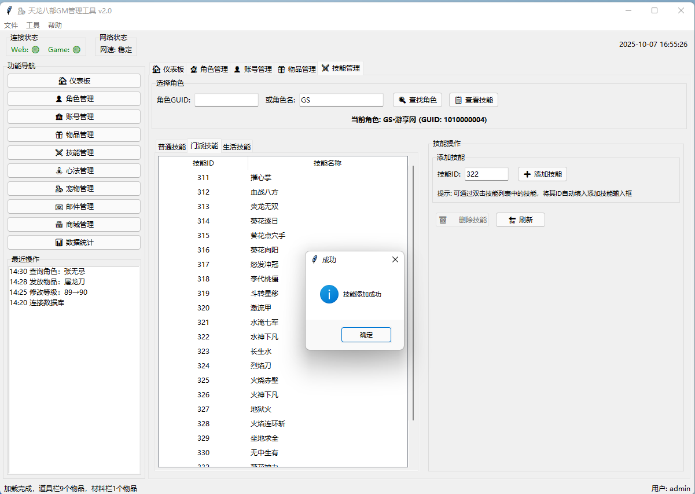Switch to the 物品管理 tab
The height and width of the screenshot is (494, 695).
[x=296, y=69]
